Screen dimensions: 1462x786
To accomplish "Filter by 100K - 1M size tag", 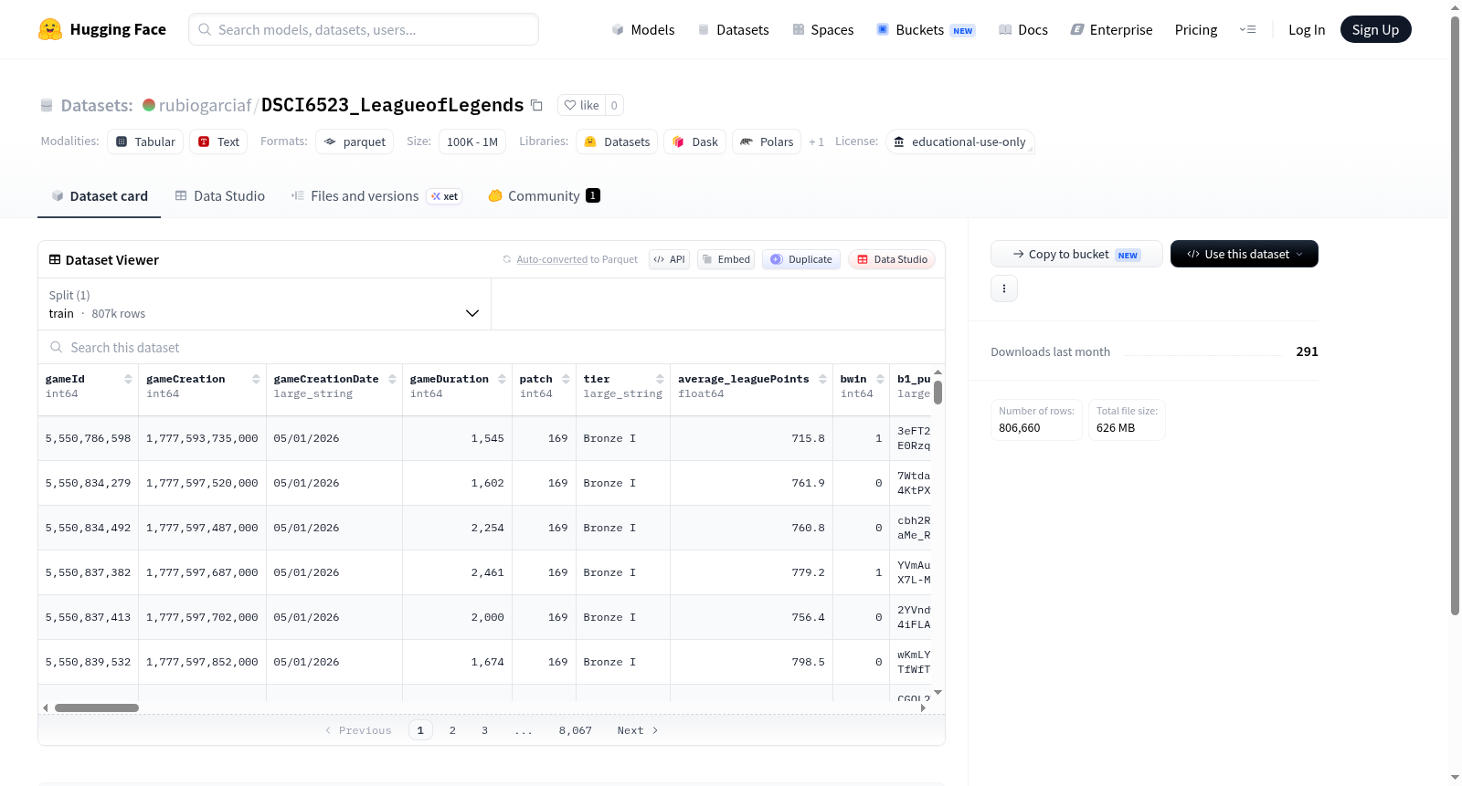I will point(472,141).
